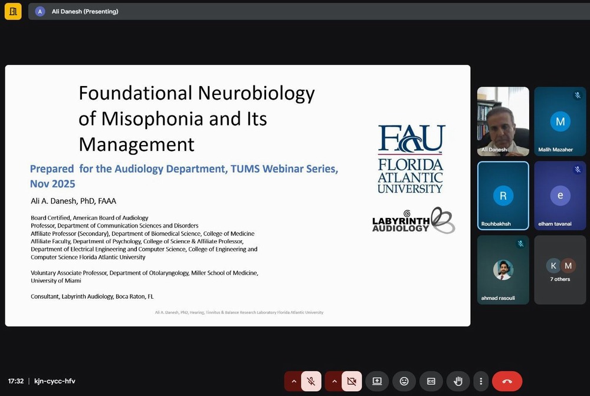
Task: Click the yellow icon in top-left corner
Action: coord(13,11)
